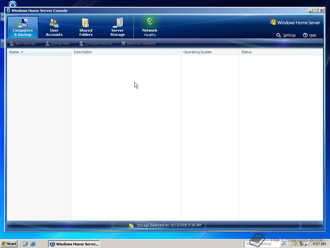Viewport: 330px width, 248px height.
Task: Click the Operating System column header
Action: pos(210,52)
